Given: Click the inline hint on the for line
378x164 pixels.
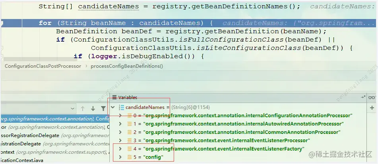Looking at the screenshot, I should 299,23.
